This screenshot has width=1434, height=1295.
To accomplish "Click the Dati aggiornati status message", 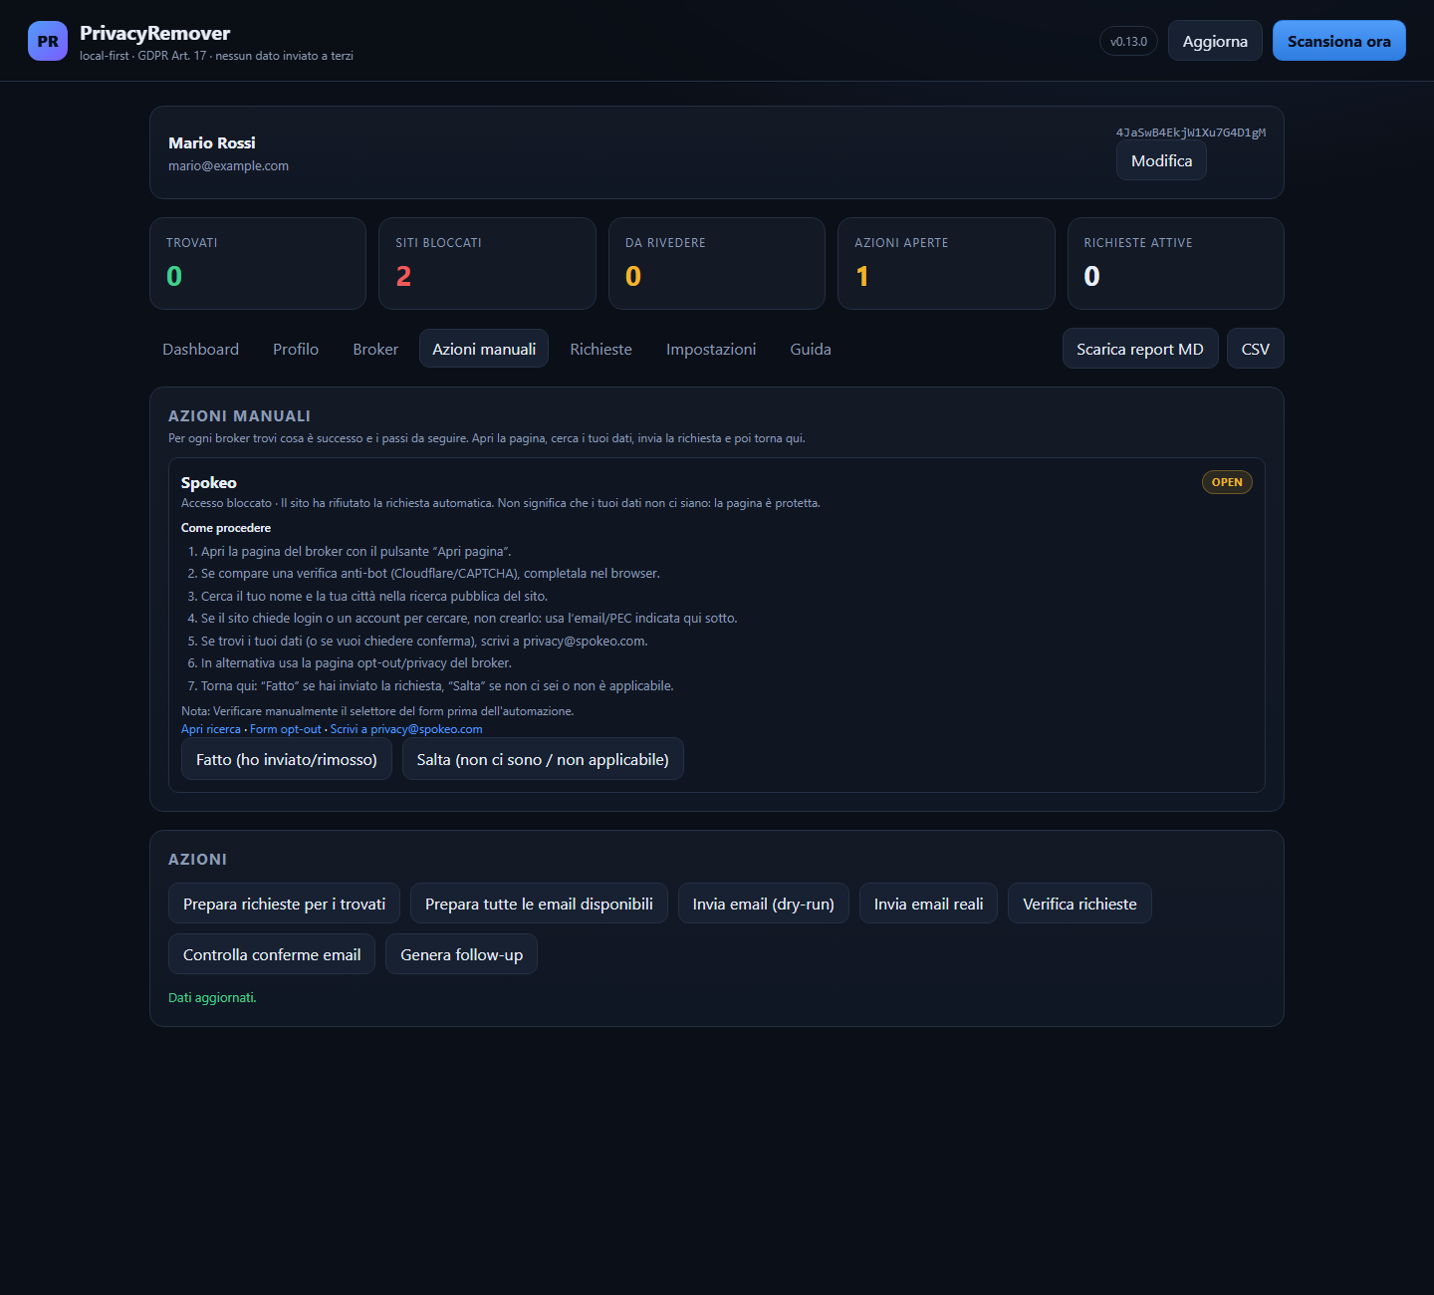I will click(x=212, y=997).
